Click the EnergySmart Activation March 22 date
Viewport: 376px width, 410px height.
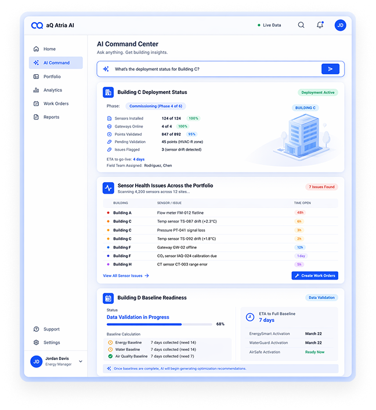tap(313, 333)
